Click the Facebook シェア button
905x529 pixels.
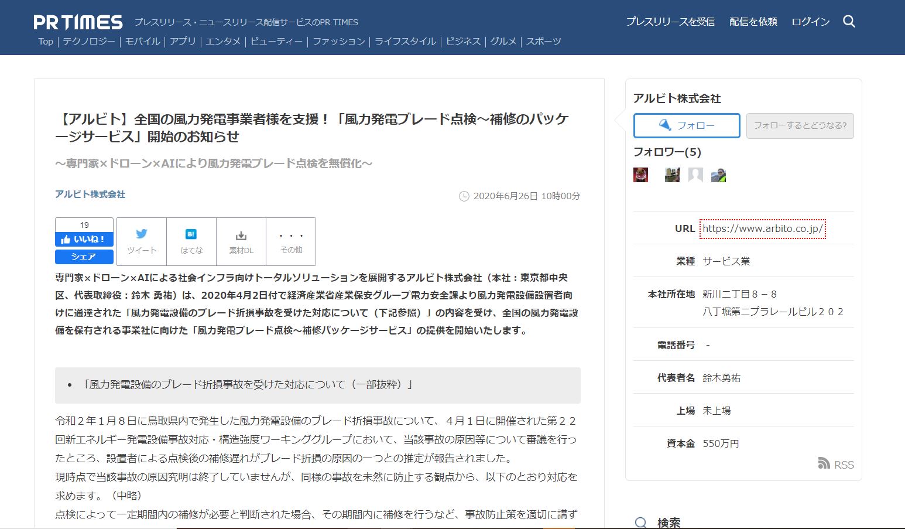(x=84, y=257)
